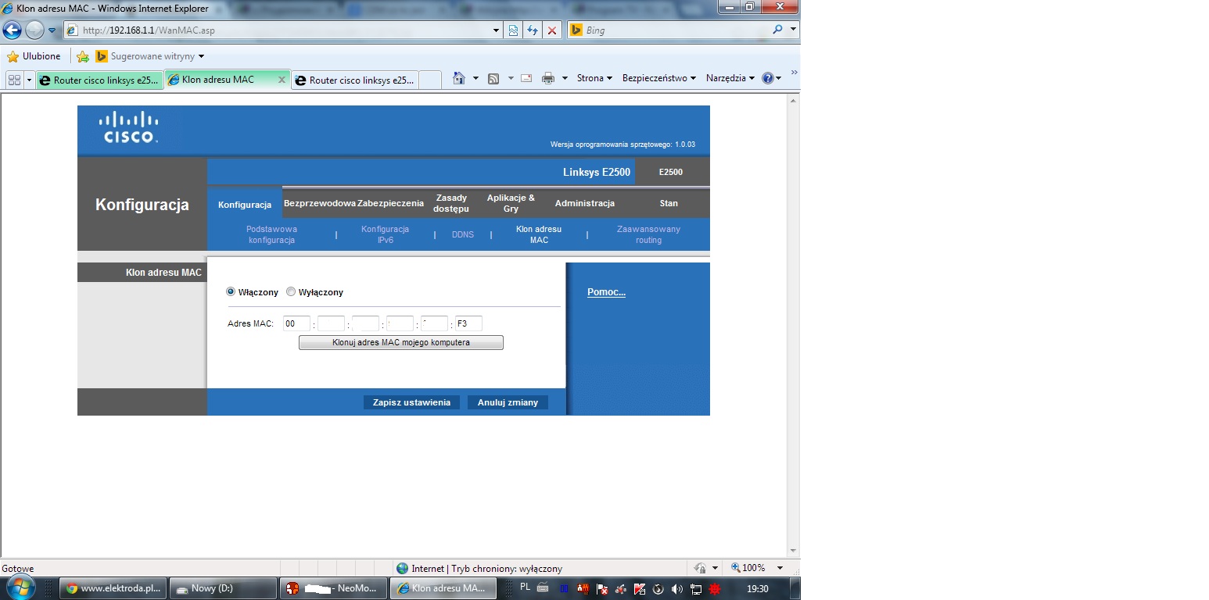The width and height of the screenshot is (1209, 600).
Task: Expand the zoom level 100% dropdown
Action: [780, 568]
